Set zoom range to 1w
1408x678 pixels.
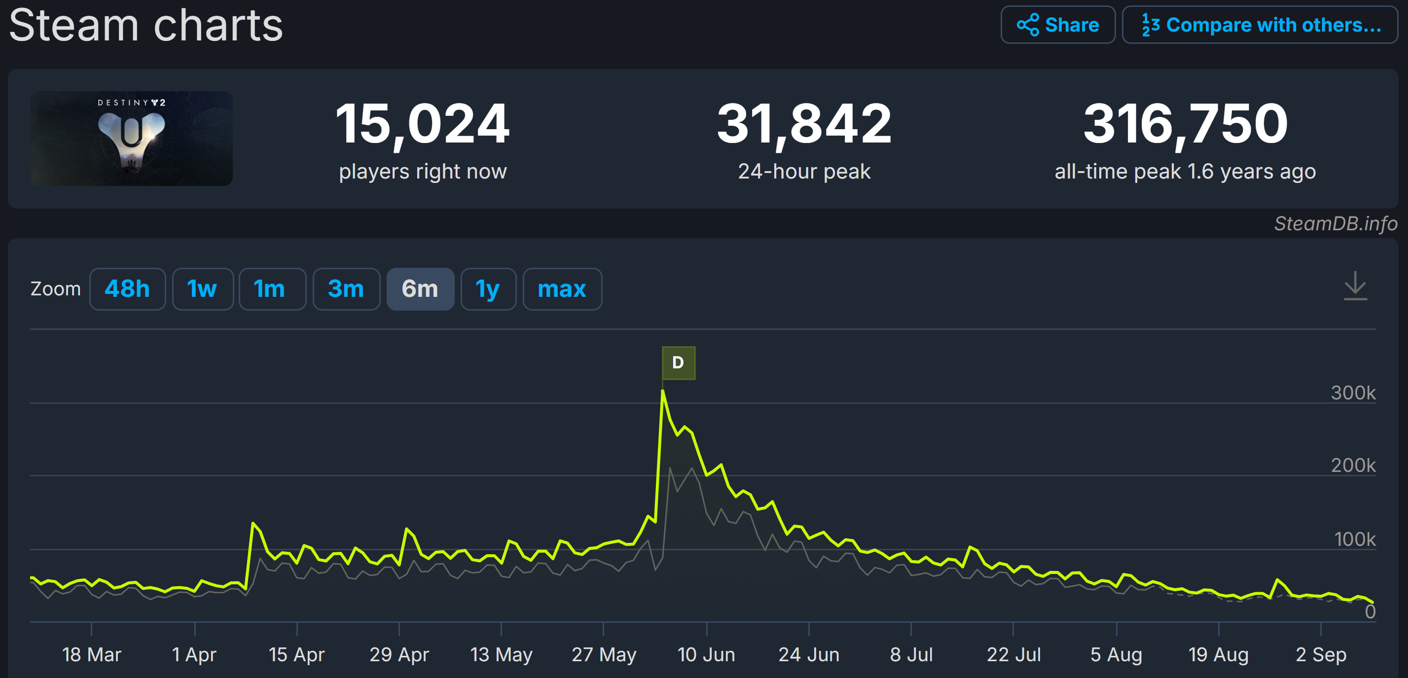point(202,289)
